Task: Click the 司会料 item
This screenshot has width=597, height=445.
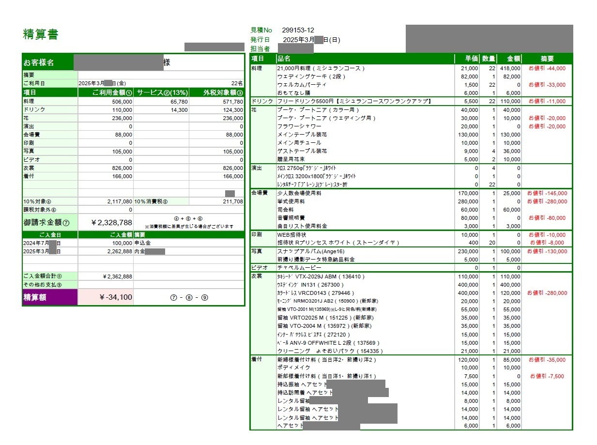Action: 285,210
